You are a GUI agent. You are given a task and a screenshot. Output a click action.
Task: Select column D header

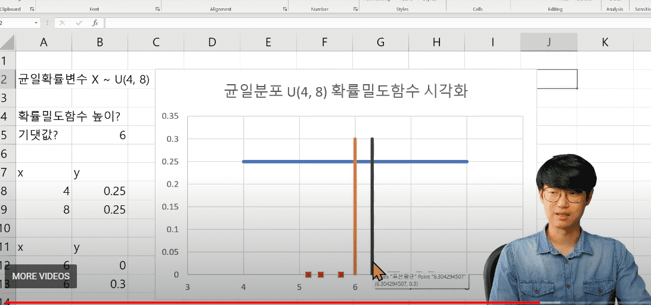coord(212,42)
